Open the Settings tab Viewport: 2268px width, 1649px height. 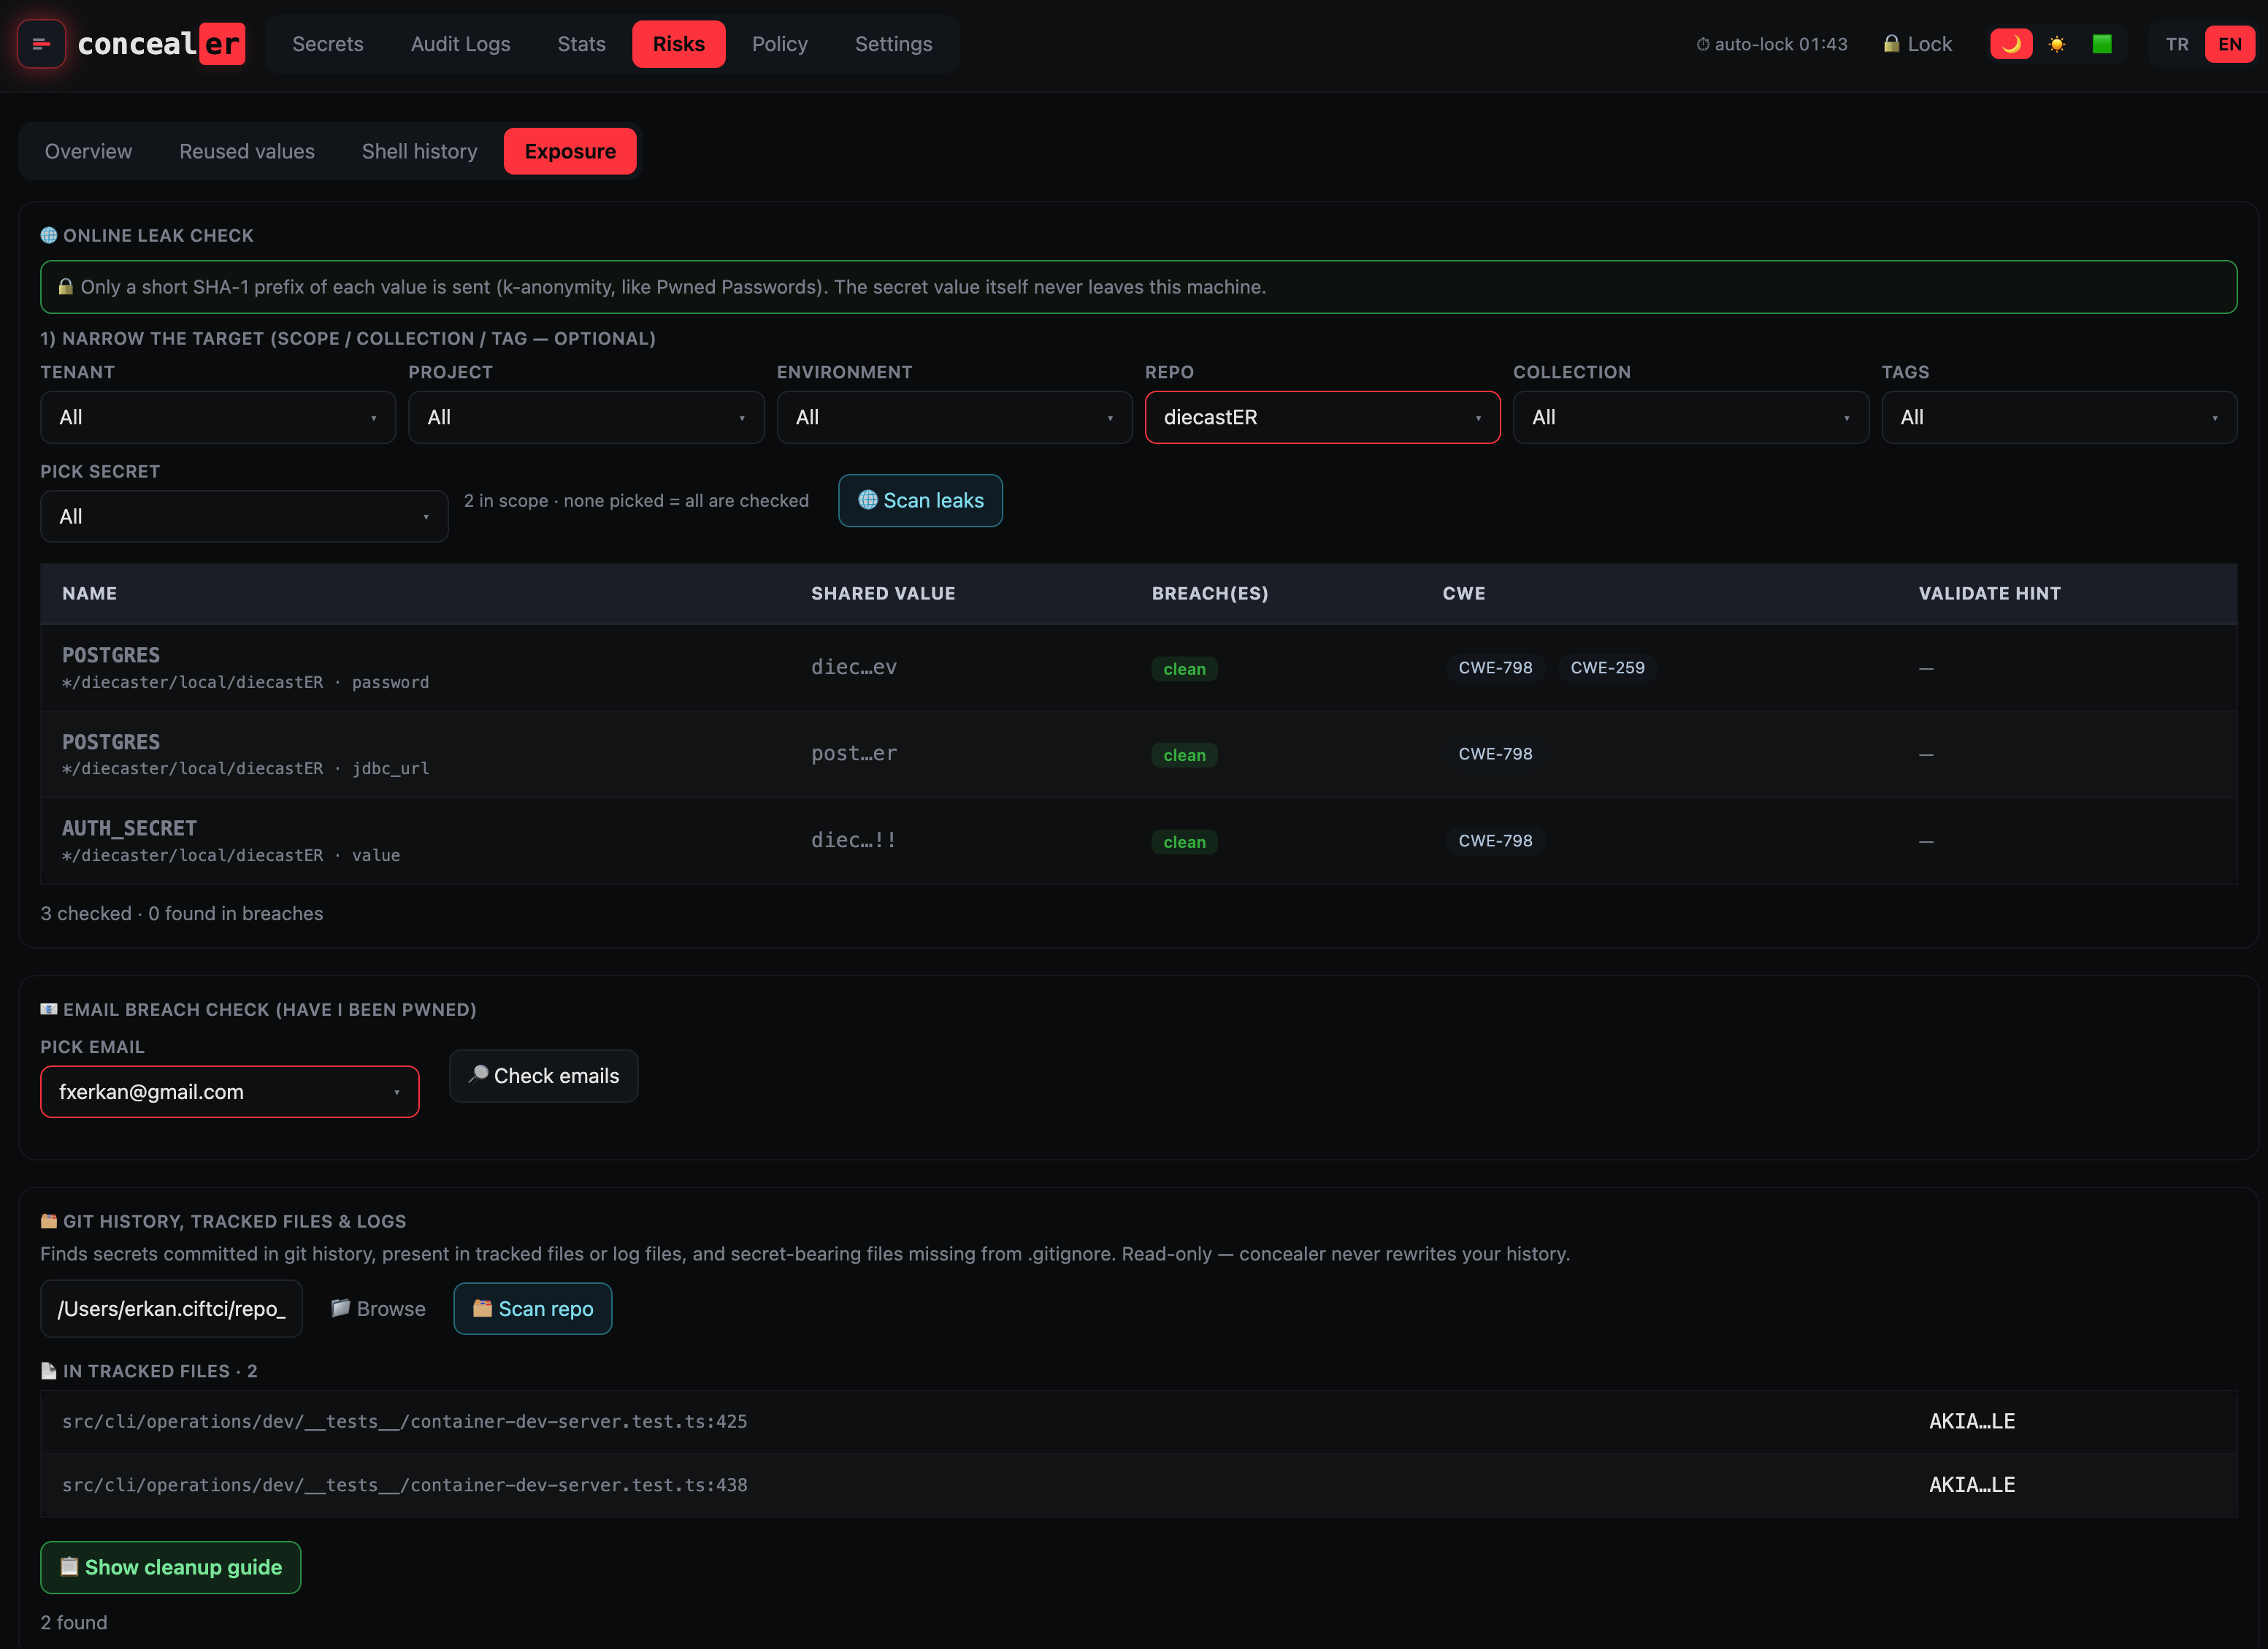[x=893, y=44]
